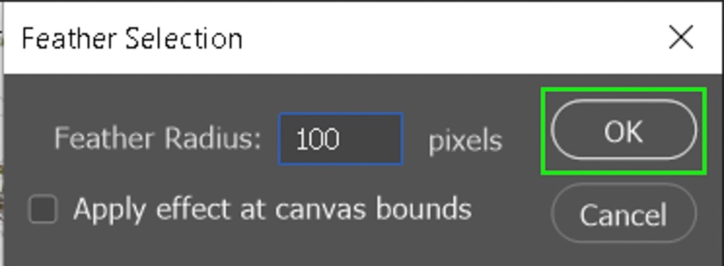Abort feather selection with Cancel button

point(623,213)
